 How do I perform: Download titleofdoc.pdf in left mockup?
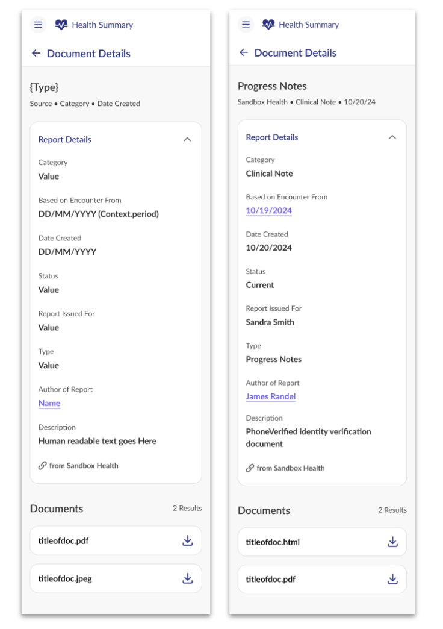(188, 541)
